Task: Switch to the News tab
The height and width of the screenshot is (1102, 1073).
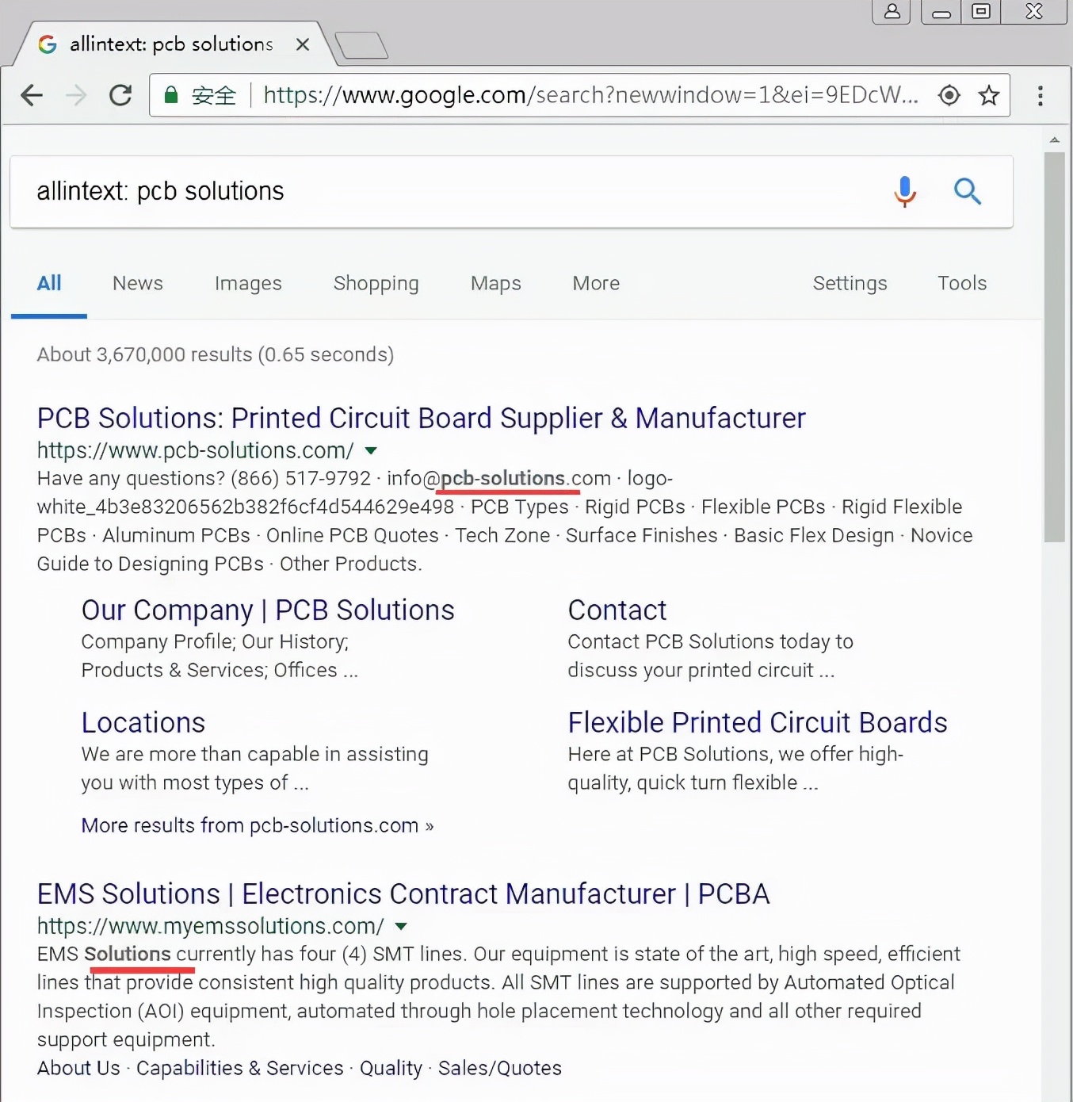Action: click(x=138, y=283)
